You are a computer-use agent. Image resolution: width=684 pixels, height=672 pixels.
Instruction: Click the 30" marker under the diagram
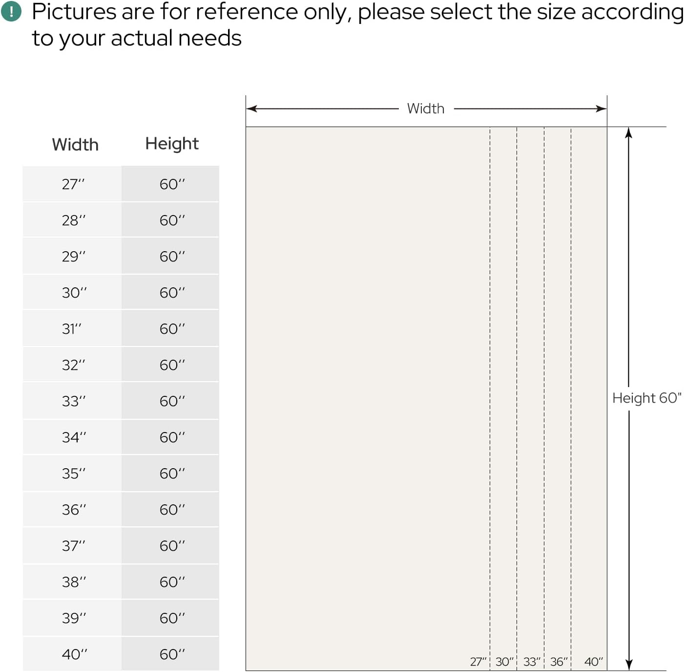pyautogui.click(x=504, y=662)
